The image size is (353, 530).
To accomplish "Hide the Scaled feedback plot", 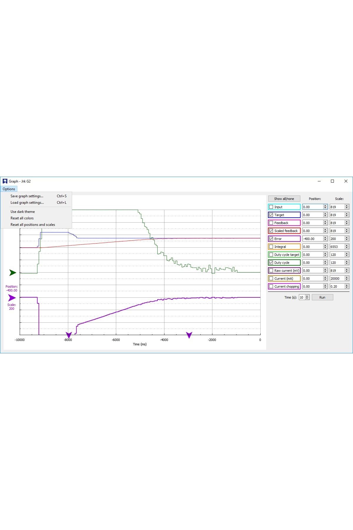I will (271, 231).
